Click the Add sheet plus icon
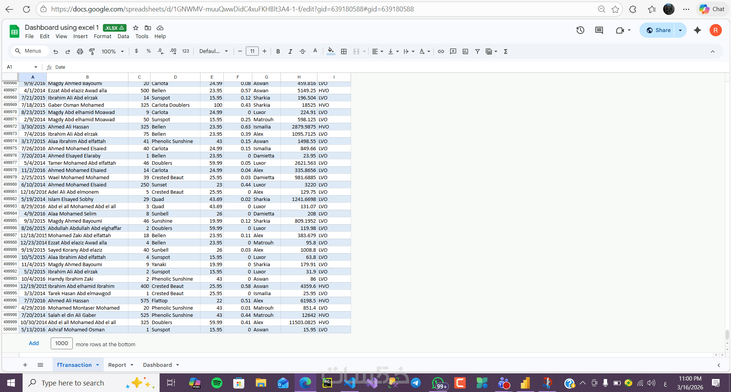The image size is (731, 392). click(x=25, y=365)
